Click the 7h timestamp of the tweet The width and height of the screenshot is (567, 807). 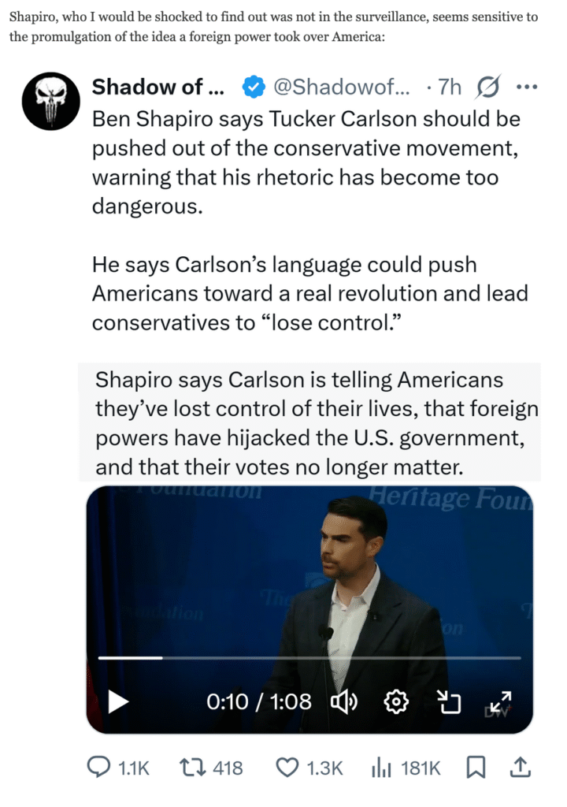pos(450,87)
